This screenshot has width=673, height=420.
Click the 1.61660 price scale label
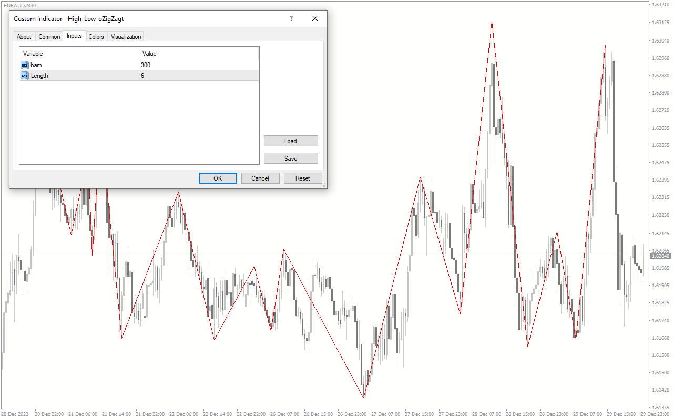(x=660, y=338)
